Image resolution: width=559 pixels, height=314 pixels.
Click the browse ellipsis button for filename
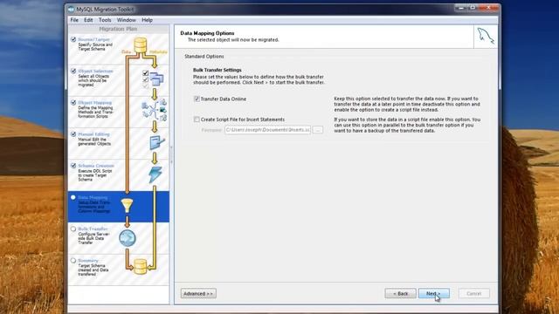[x=318, y=130]
